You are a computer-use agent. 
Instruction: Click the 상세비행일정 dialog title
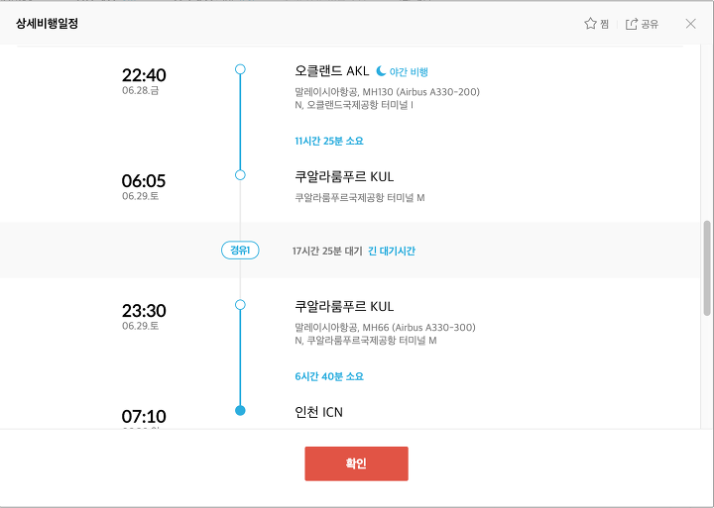coord(47,24)
